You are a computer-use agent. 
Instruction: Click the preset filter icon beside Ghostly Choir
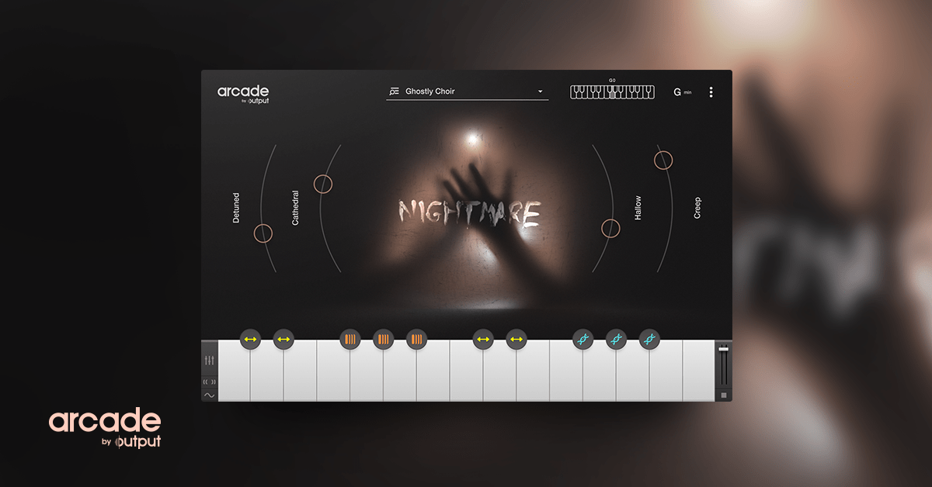(394, 91)
